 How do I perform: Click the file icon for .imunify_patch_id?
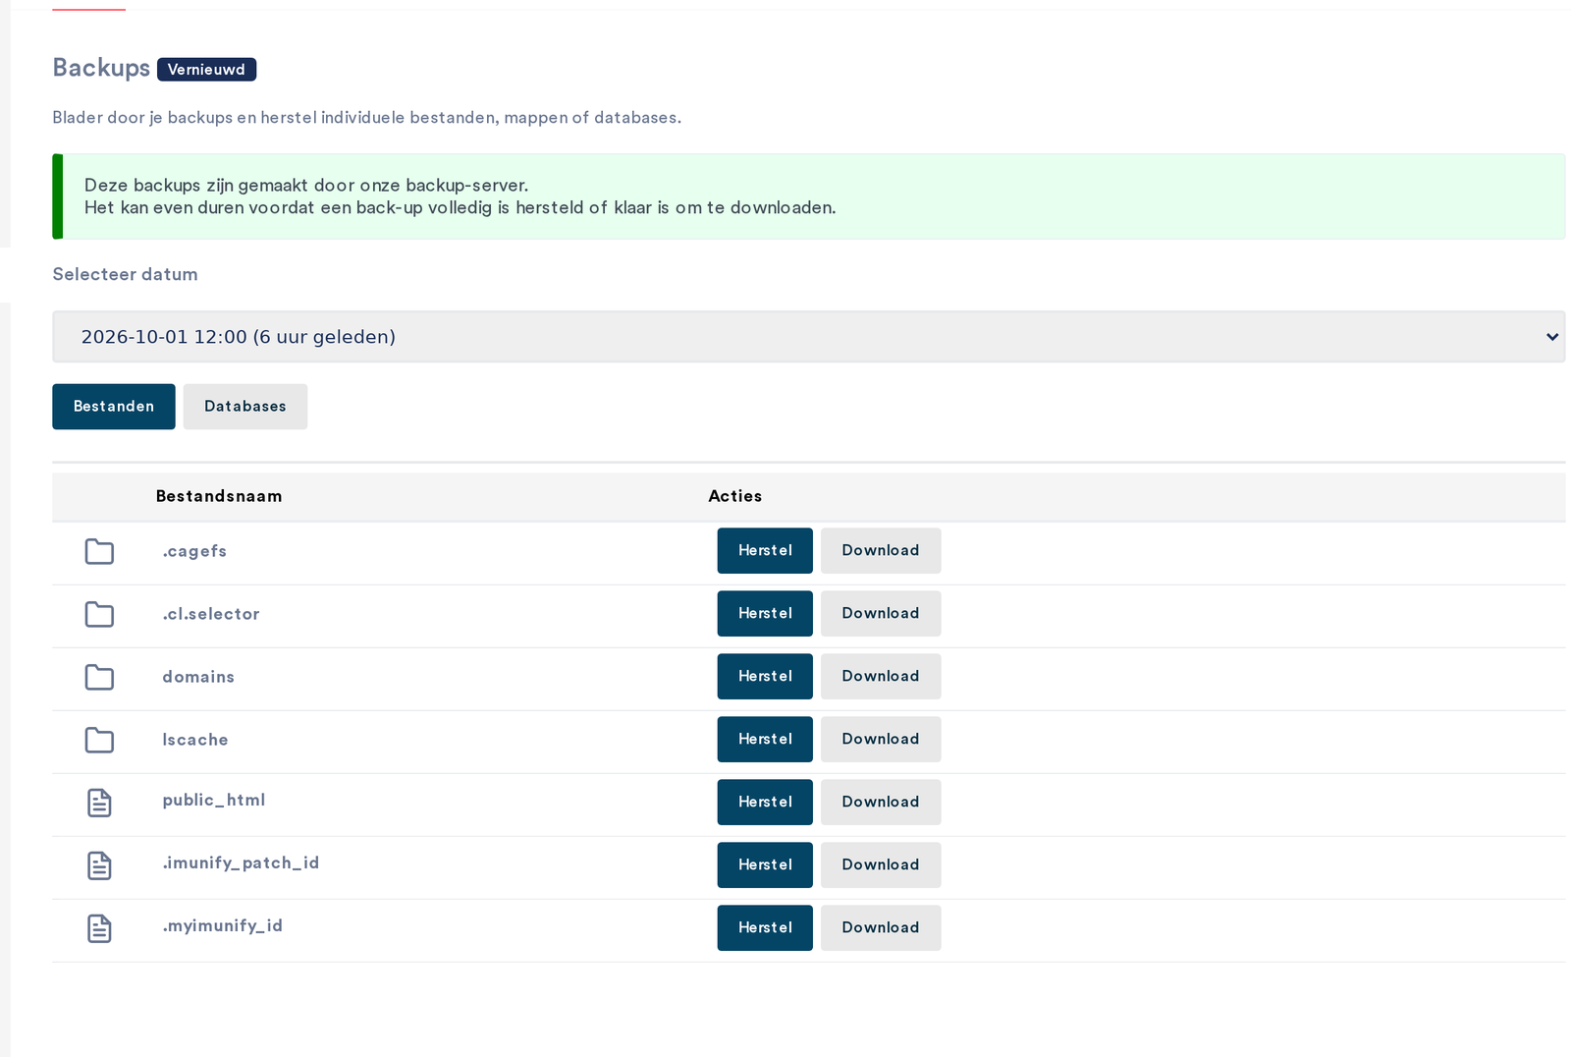click(x=99, y=865)
